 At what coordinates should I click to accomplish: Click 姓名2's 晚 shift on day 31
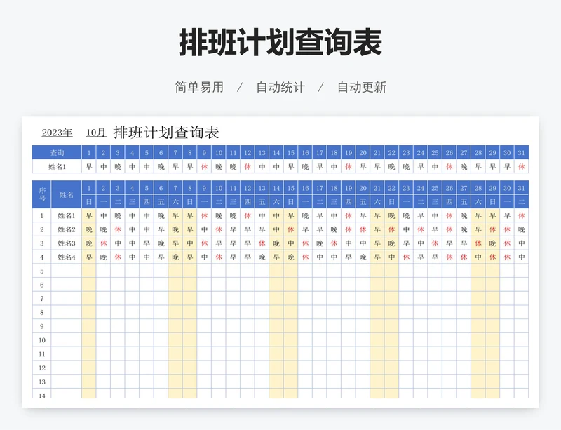pos(521,229)
